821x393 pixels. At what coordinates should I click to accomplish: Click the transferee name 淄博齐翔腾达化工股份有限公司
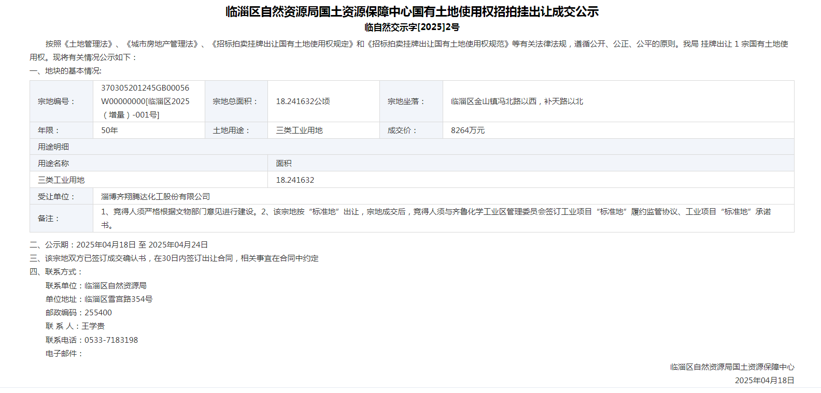tap(155, 197)
